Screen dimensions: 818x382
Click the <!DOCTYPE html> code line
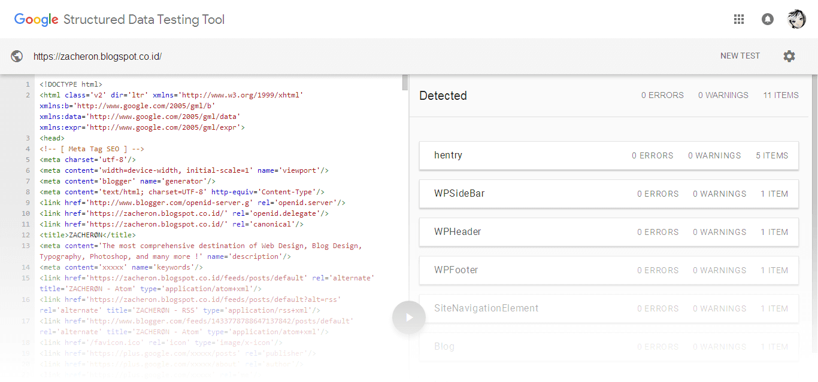tap(71, 84)
